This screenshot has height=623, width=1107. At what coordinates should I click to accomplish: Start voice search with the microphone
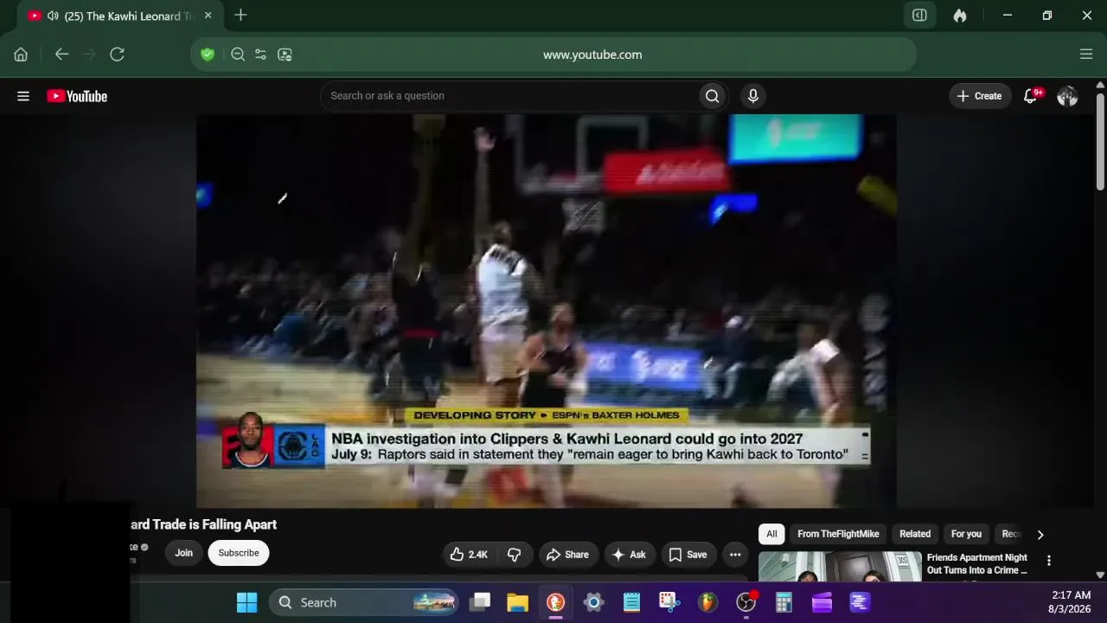[753, 96]
